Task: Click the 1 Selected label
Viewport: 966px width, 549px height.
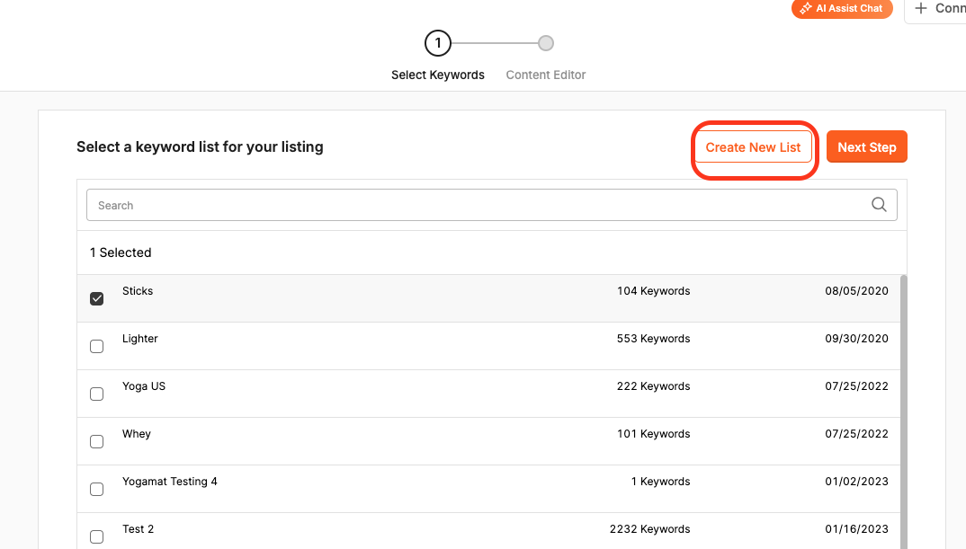Action: point(121,252)
